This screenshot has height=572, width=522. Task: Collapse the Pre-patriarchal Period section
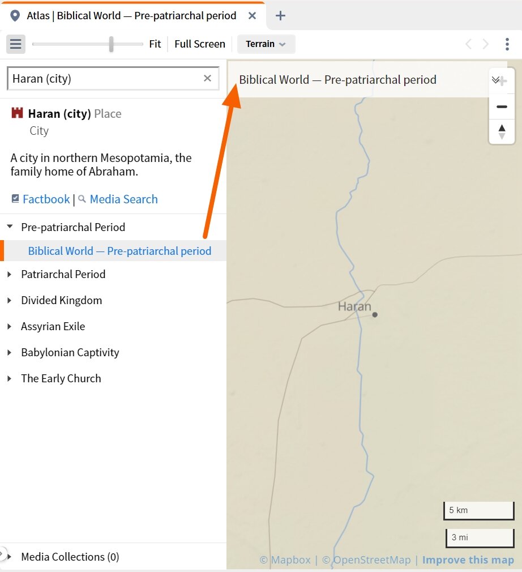(x=9, y=227)
